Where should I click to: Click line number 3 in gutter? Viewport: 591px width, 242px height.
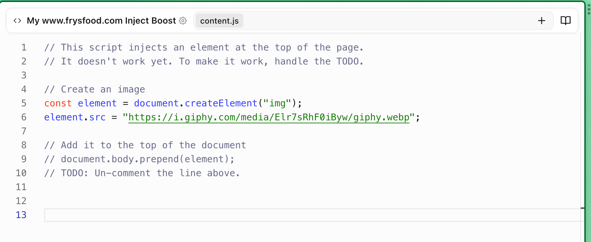pos(24,75)
